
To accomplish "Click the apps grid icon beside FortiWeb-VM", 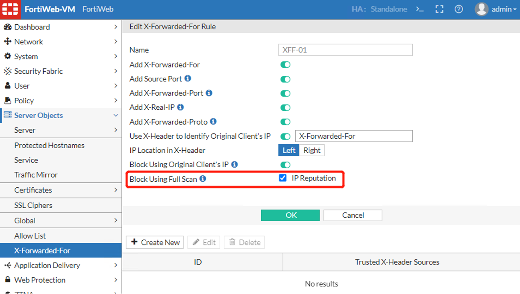I will (x=10, y=9).
